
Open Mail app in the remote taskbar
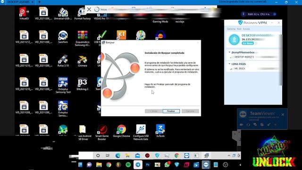tap(137, 155)
